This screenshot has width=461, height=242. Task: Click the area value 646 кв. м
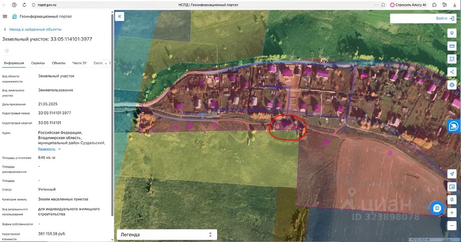pyautogui.click(x=46, y=158)
